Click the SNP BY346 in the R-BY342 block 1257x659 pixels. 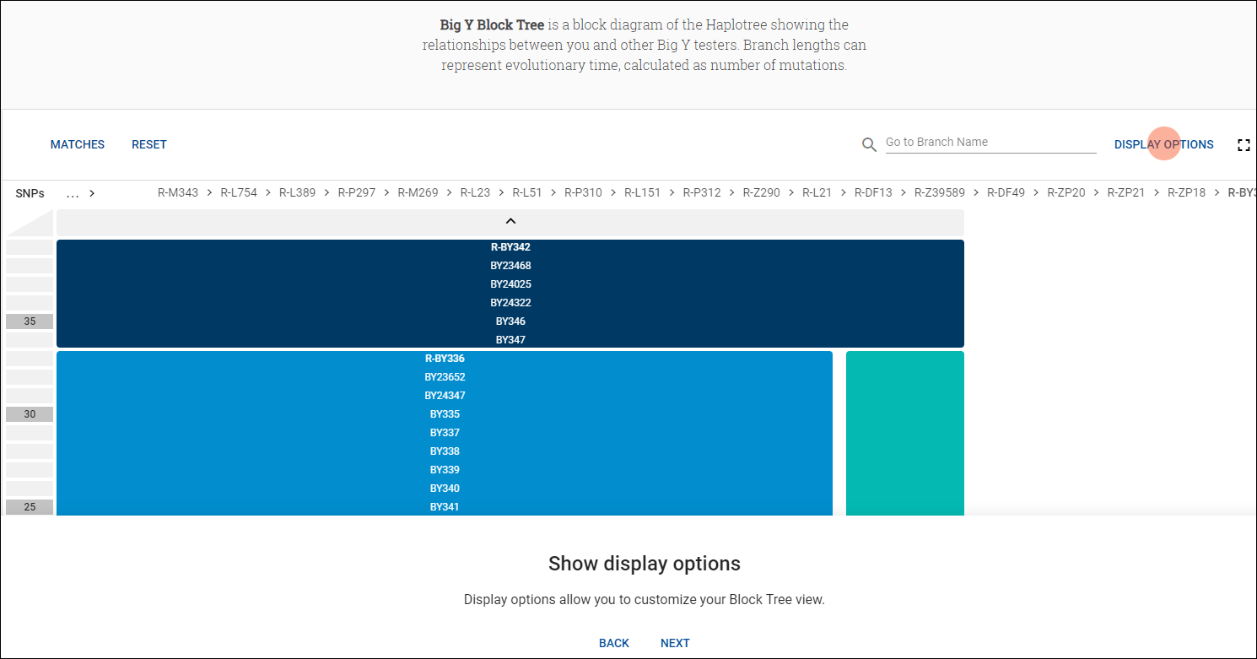(510, 321)
